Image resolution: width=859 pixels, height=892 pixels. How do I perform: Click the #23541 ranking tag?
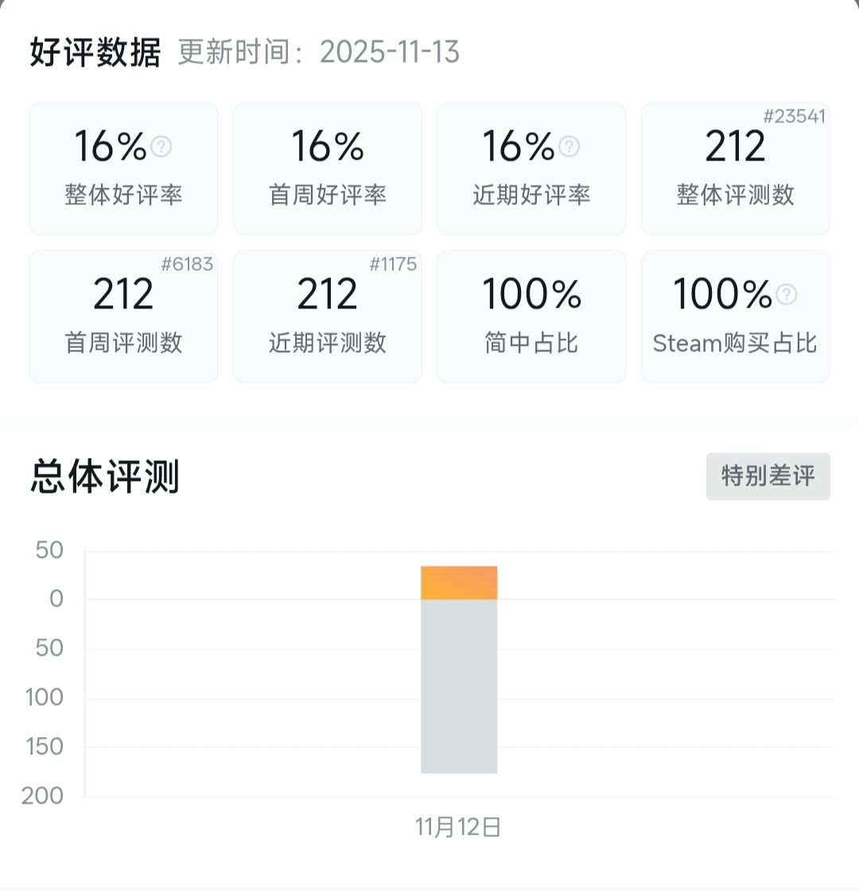tap(794, 117)
